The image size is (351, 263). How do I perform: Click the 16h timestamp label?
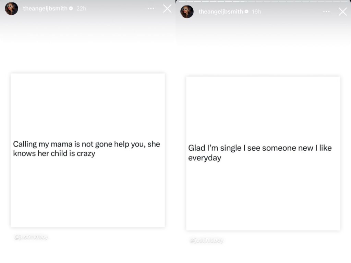click(x=256, y=12)
